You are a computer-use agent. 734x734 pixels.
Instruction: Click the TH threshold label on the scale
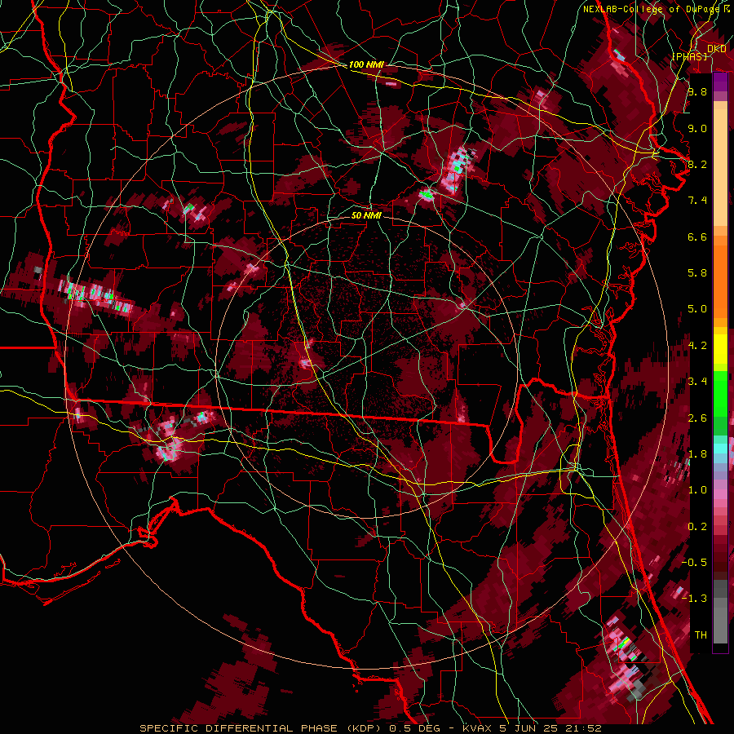point(701,635)
